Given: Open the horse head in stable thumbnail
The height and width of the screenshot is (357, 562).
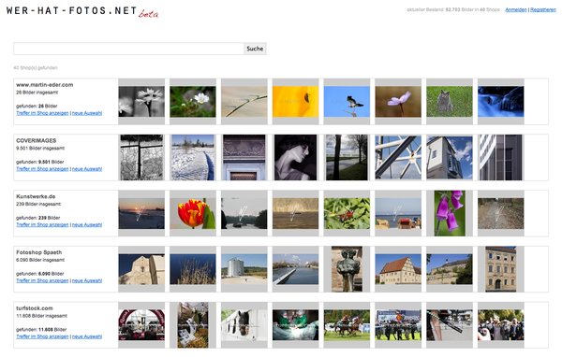Looking at the screenshot, I should 244,325.
